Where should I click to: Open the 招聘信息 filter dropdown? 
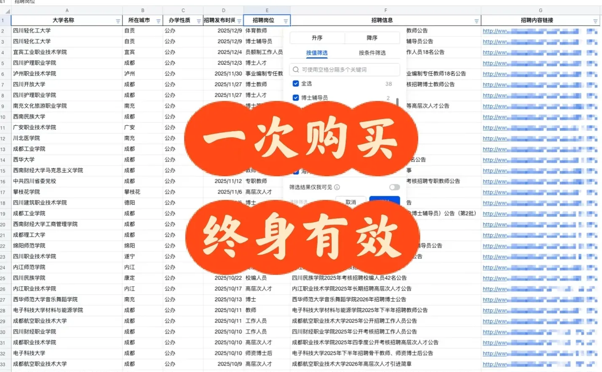476,20
